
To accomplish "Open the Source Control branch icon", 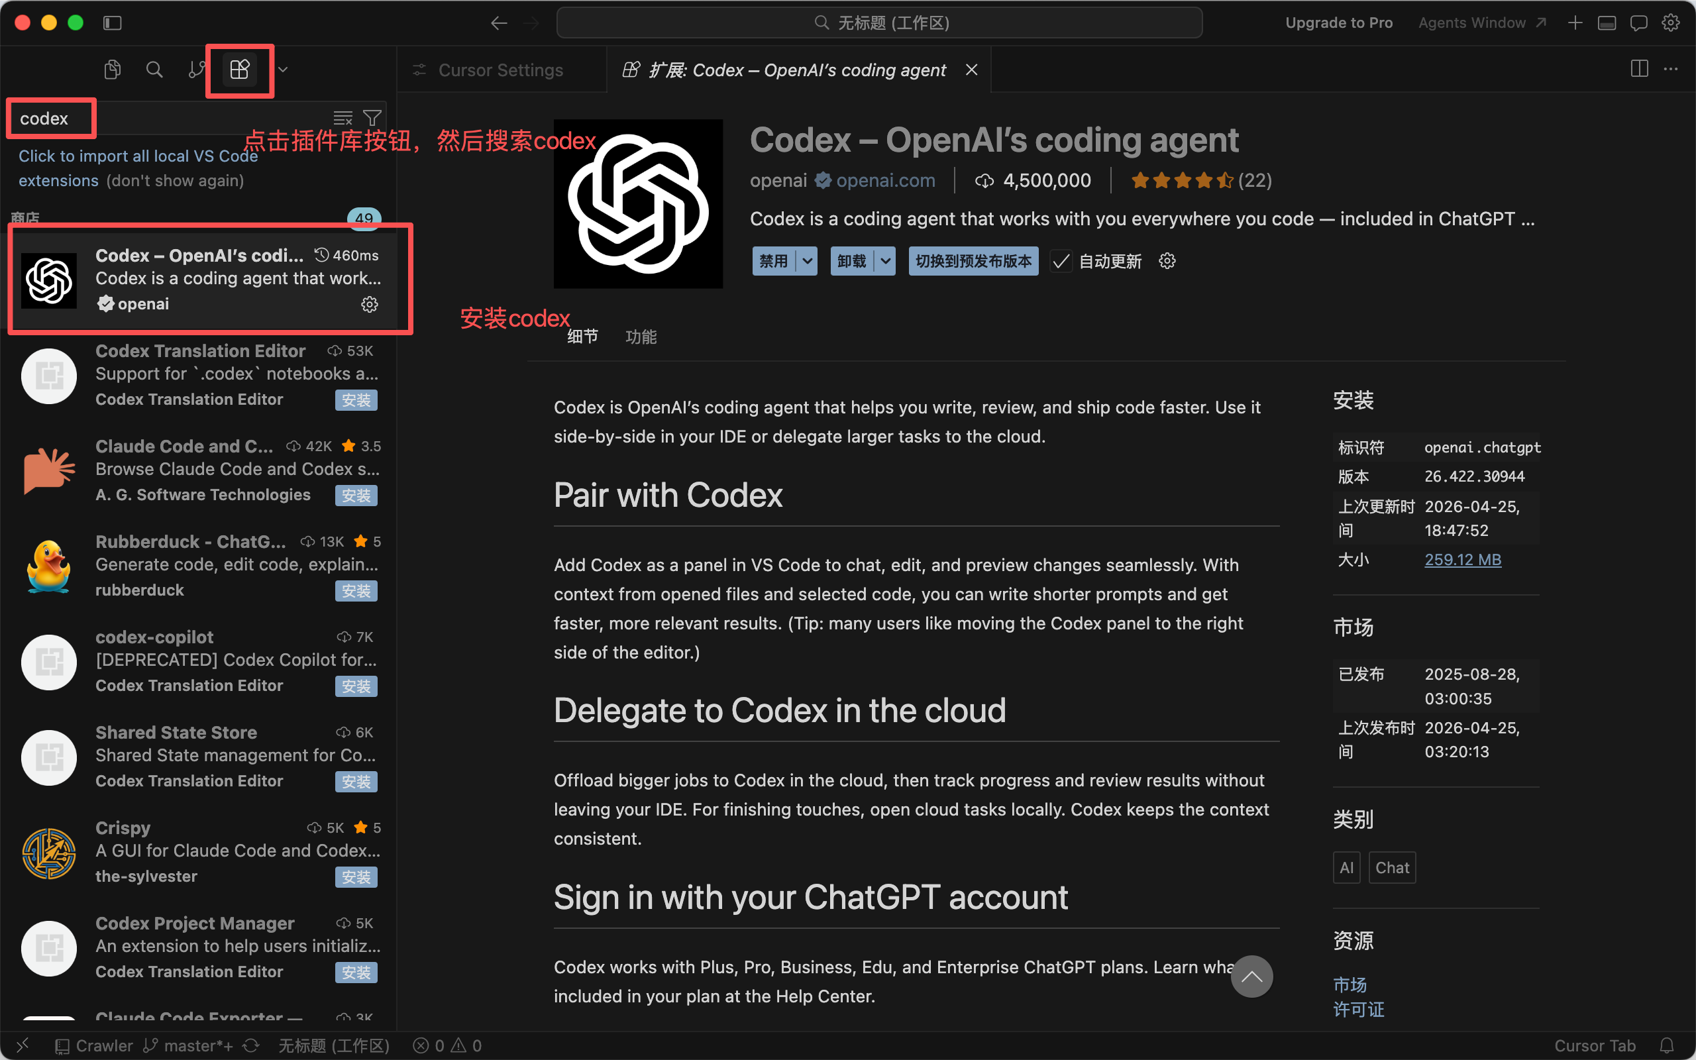I will pos(197,70).
